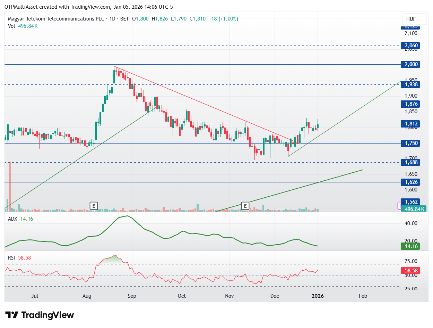Click the Sep label on time axis

point(132,296)
